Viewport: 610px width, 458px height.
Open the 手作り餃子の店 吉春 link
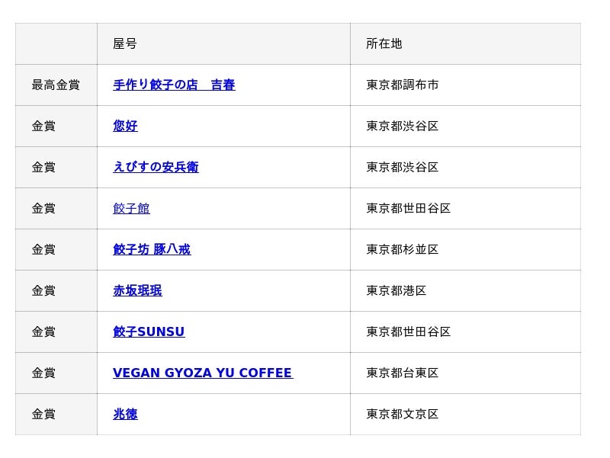pyautogui.click(x=174, y=85)
